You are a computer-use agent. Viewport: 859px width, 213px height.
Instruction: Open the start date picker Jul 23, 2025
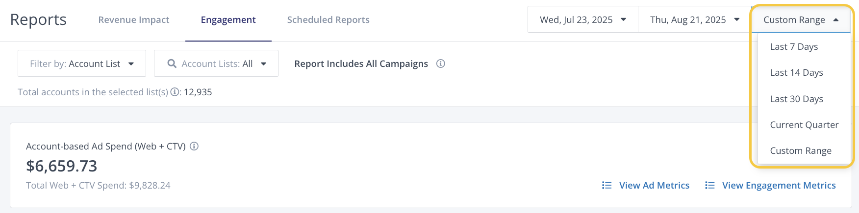coord(582,20)
